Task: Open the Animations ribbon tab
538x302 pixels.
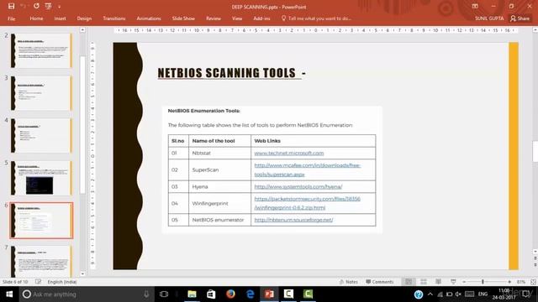Action: 149,18
